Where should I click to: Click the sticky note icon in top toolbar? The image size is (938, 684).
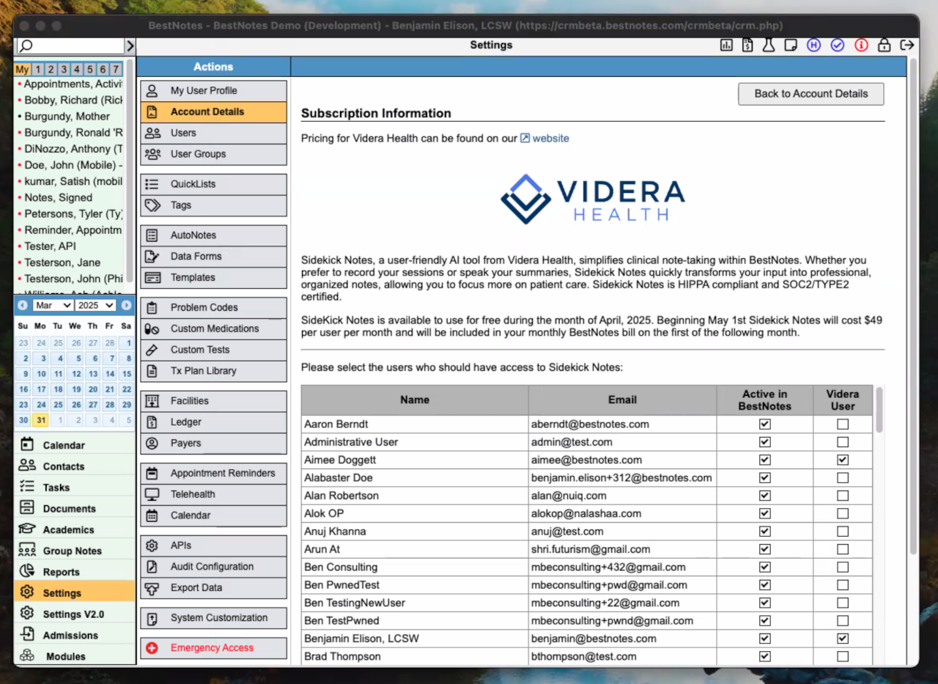[791, 45]
